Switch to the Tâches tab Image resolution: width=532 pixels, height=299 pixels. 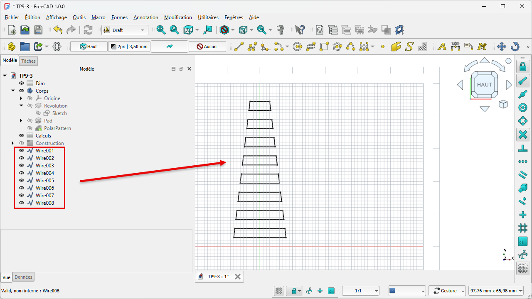tap(29, 61)
